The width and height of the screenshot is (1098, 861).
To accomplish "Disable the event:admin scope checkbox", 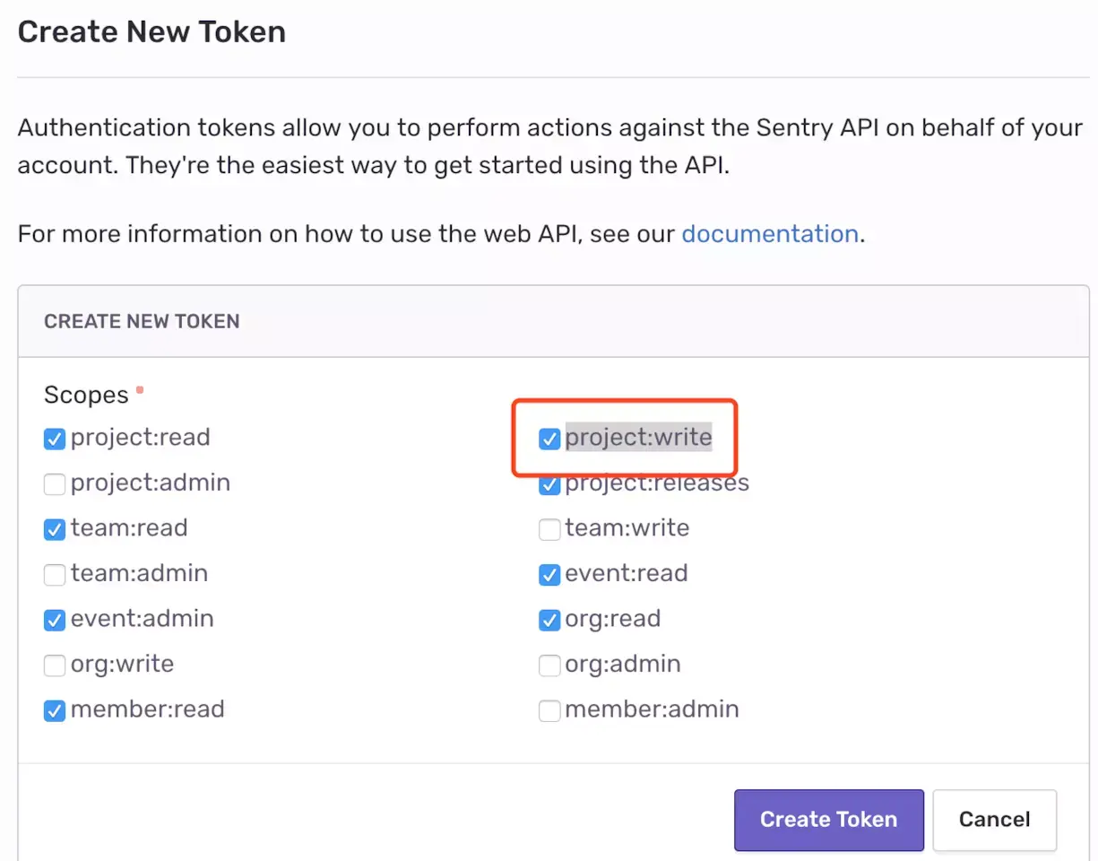I will click(55, 620).
